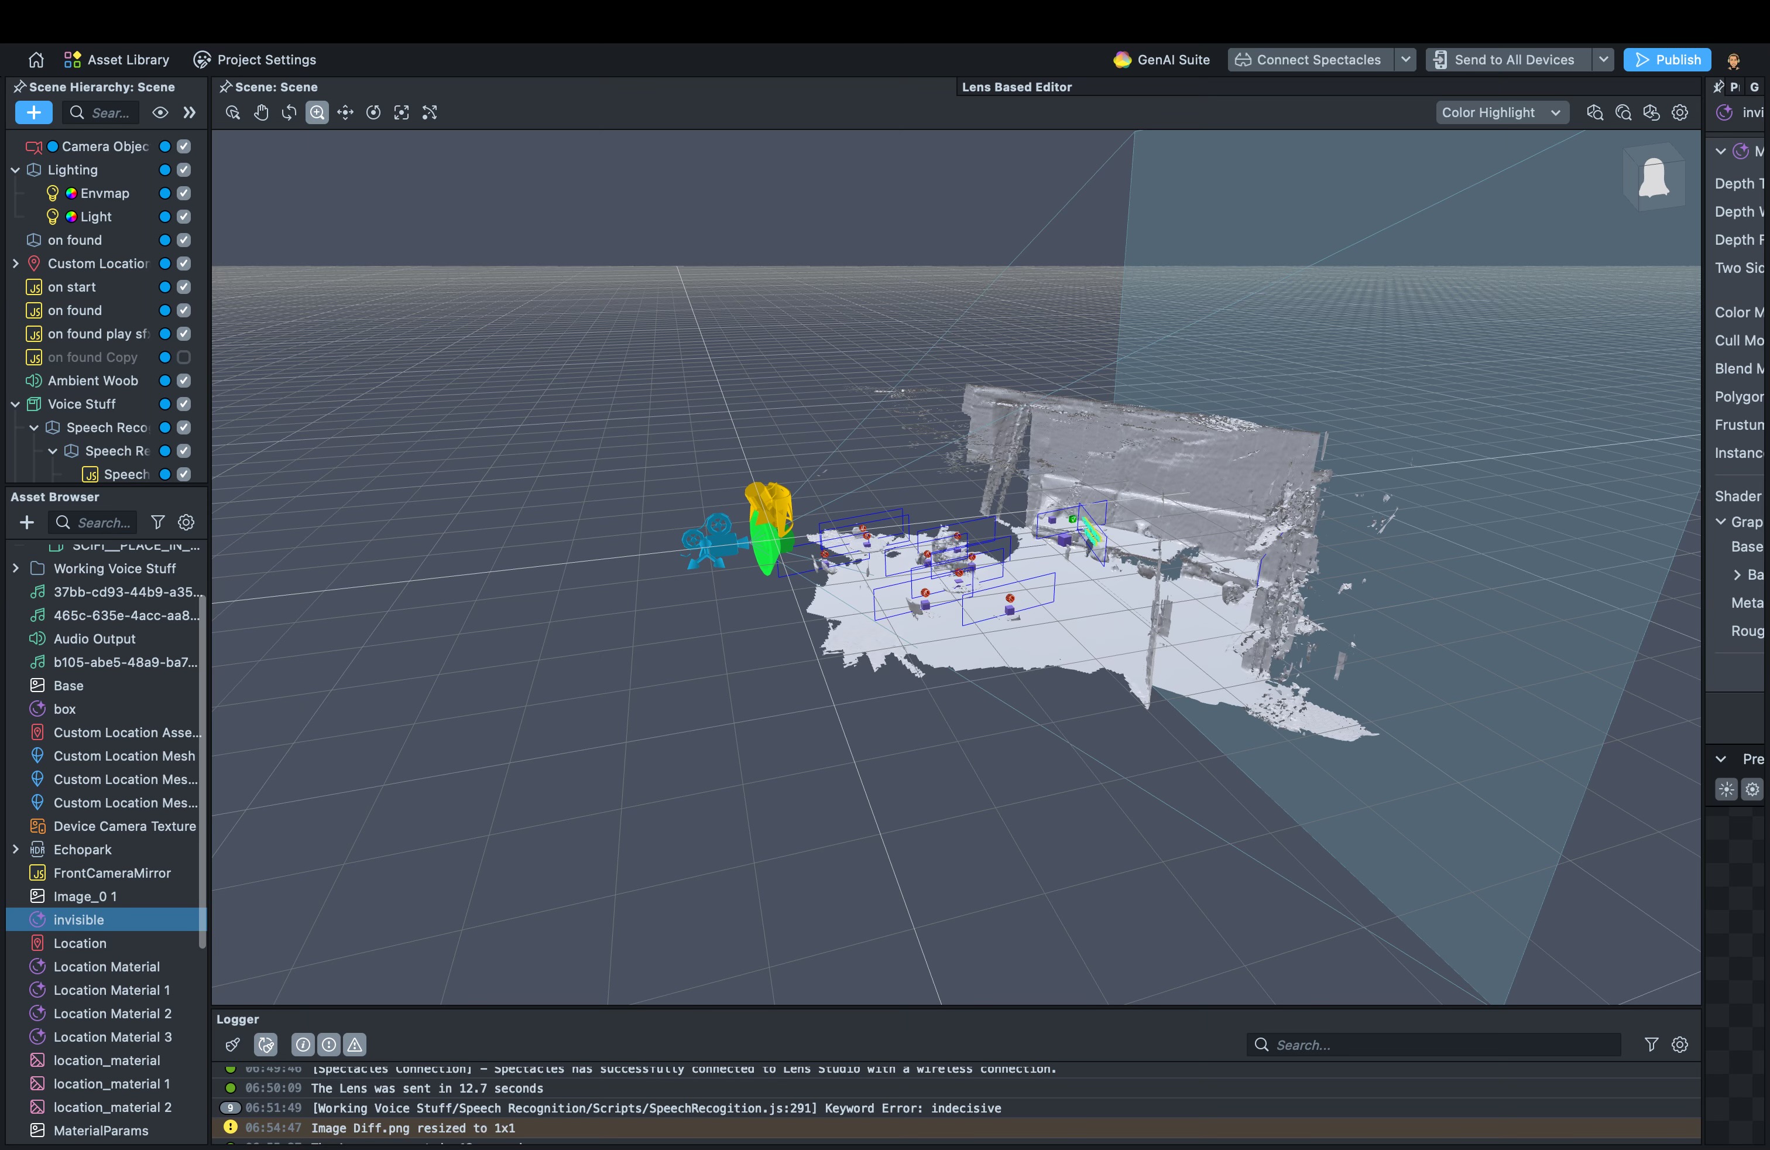
Task: Select the Move translate tool
Action: click(345, 112)
